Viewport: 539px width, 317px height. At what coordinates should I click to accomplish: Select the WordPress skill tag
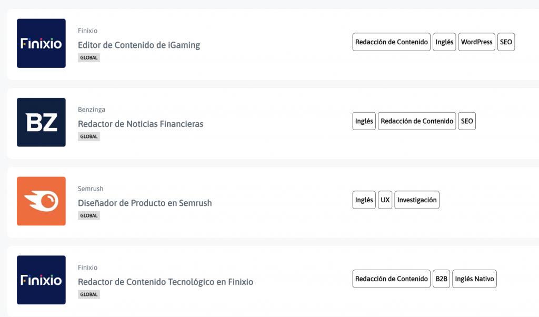point(476,42)
